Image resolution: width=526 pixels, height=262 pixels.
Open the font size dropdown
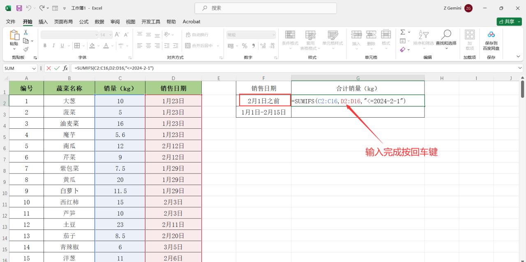click(110, 35)
